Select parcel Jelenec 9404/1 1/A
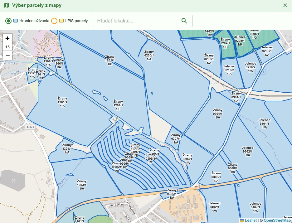 [x=255, y=207]
